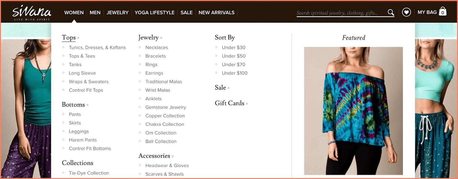Viewport: 458px width, 179px height.
Task: Open the featured tie-dye top image
Action: (x=353, y=111)
